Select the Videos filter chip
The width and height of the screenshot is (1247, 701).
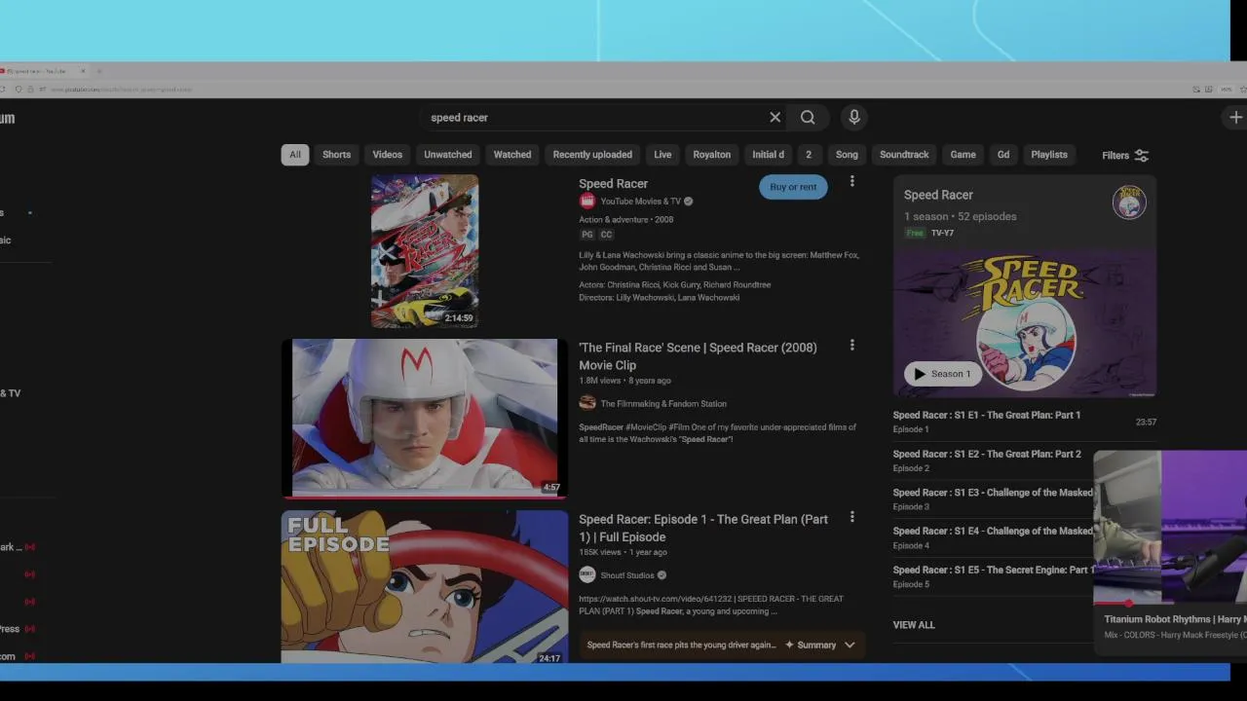[387, 155]
